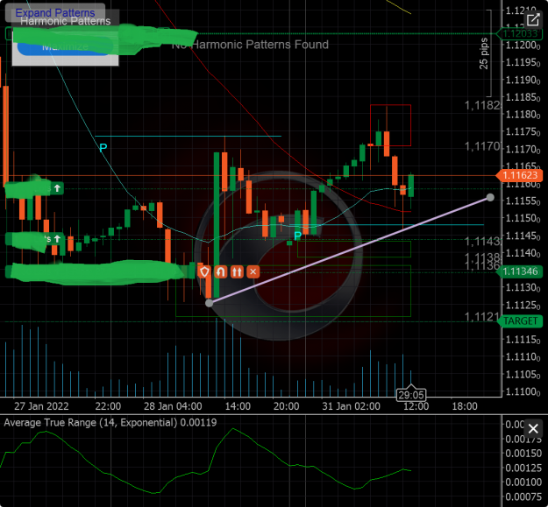This screenshot has height=507, width=548.
Task: Click the 1,1182 price level label
Action: pyautogui.click(x=482, y=105)
